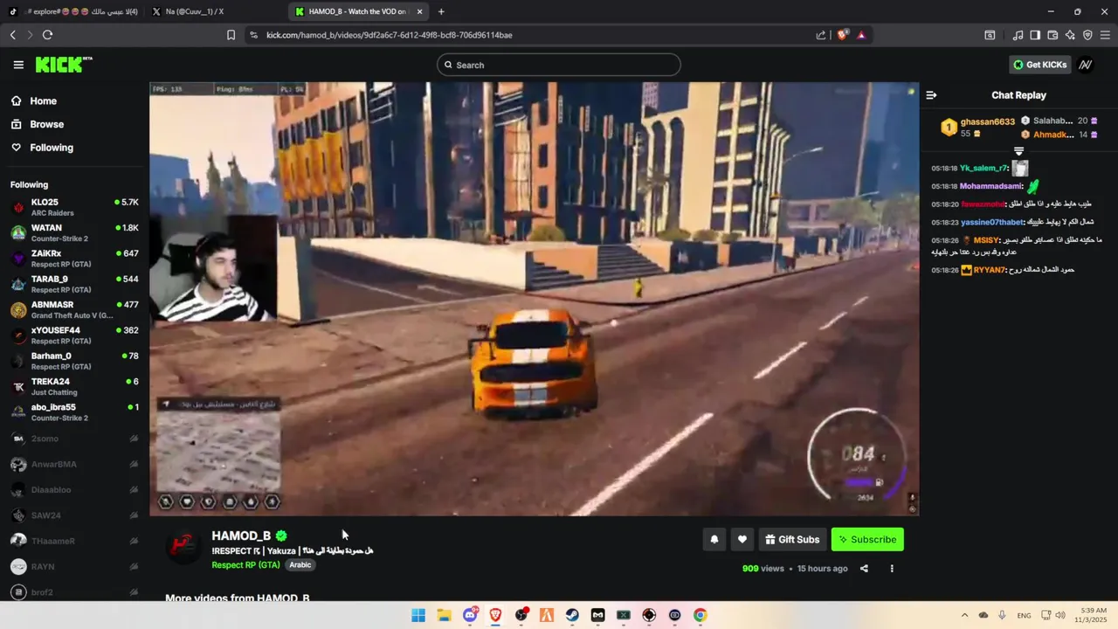Open offline channel THaaameR
Screen dimensions: 1118x629
74,541
